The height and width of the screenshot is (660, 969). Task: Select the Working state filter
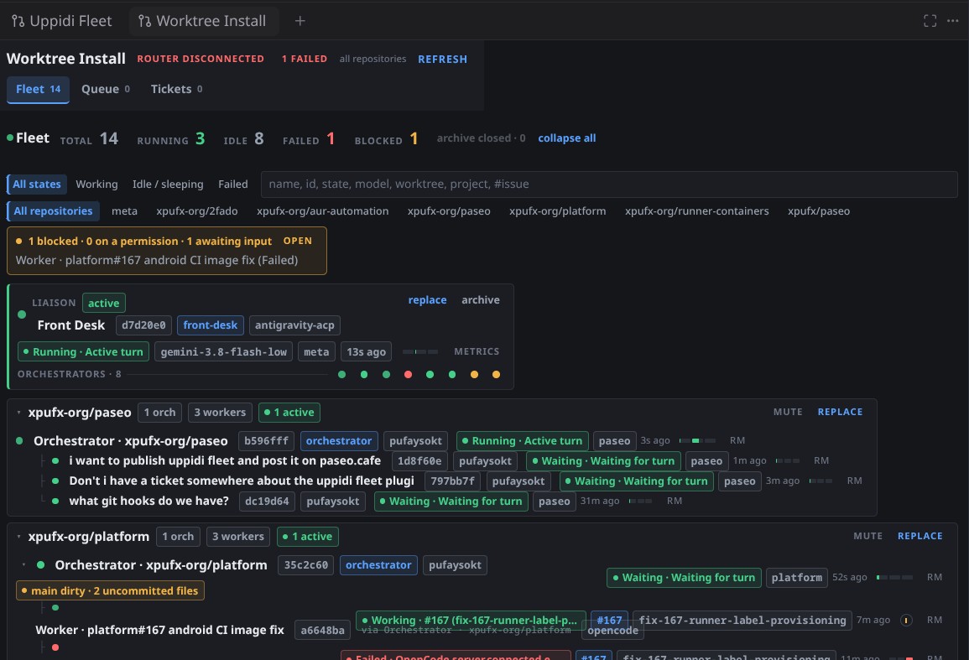tap(96, 184)
